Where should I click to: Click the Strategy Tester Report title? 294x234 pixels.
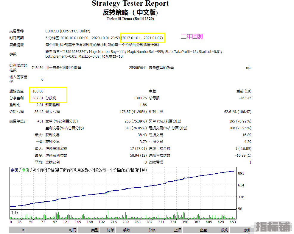[130, 4]
